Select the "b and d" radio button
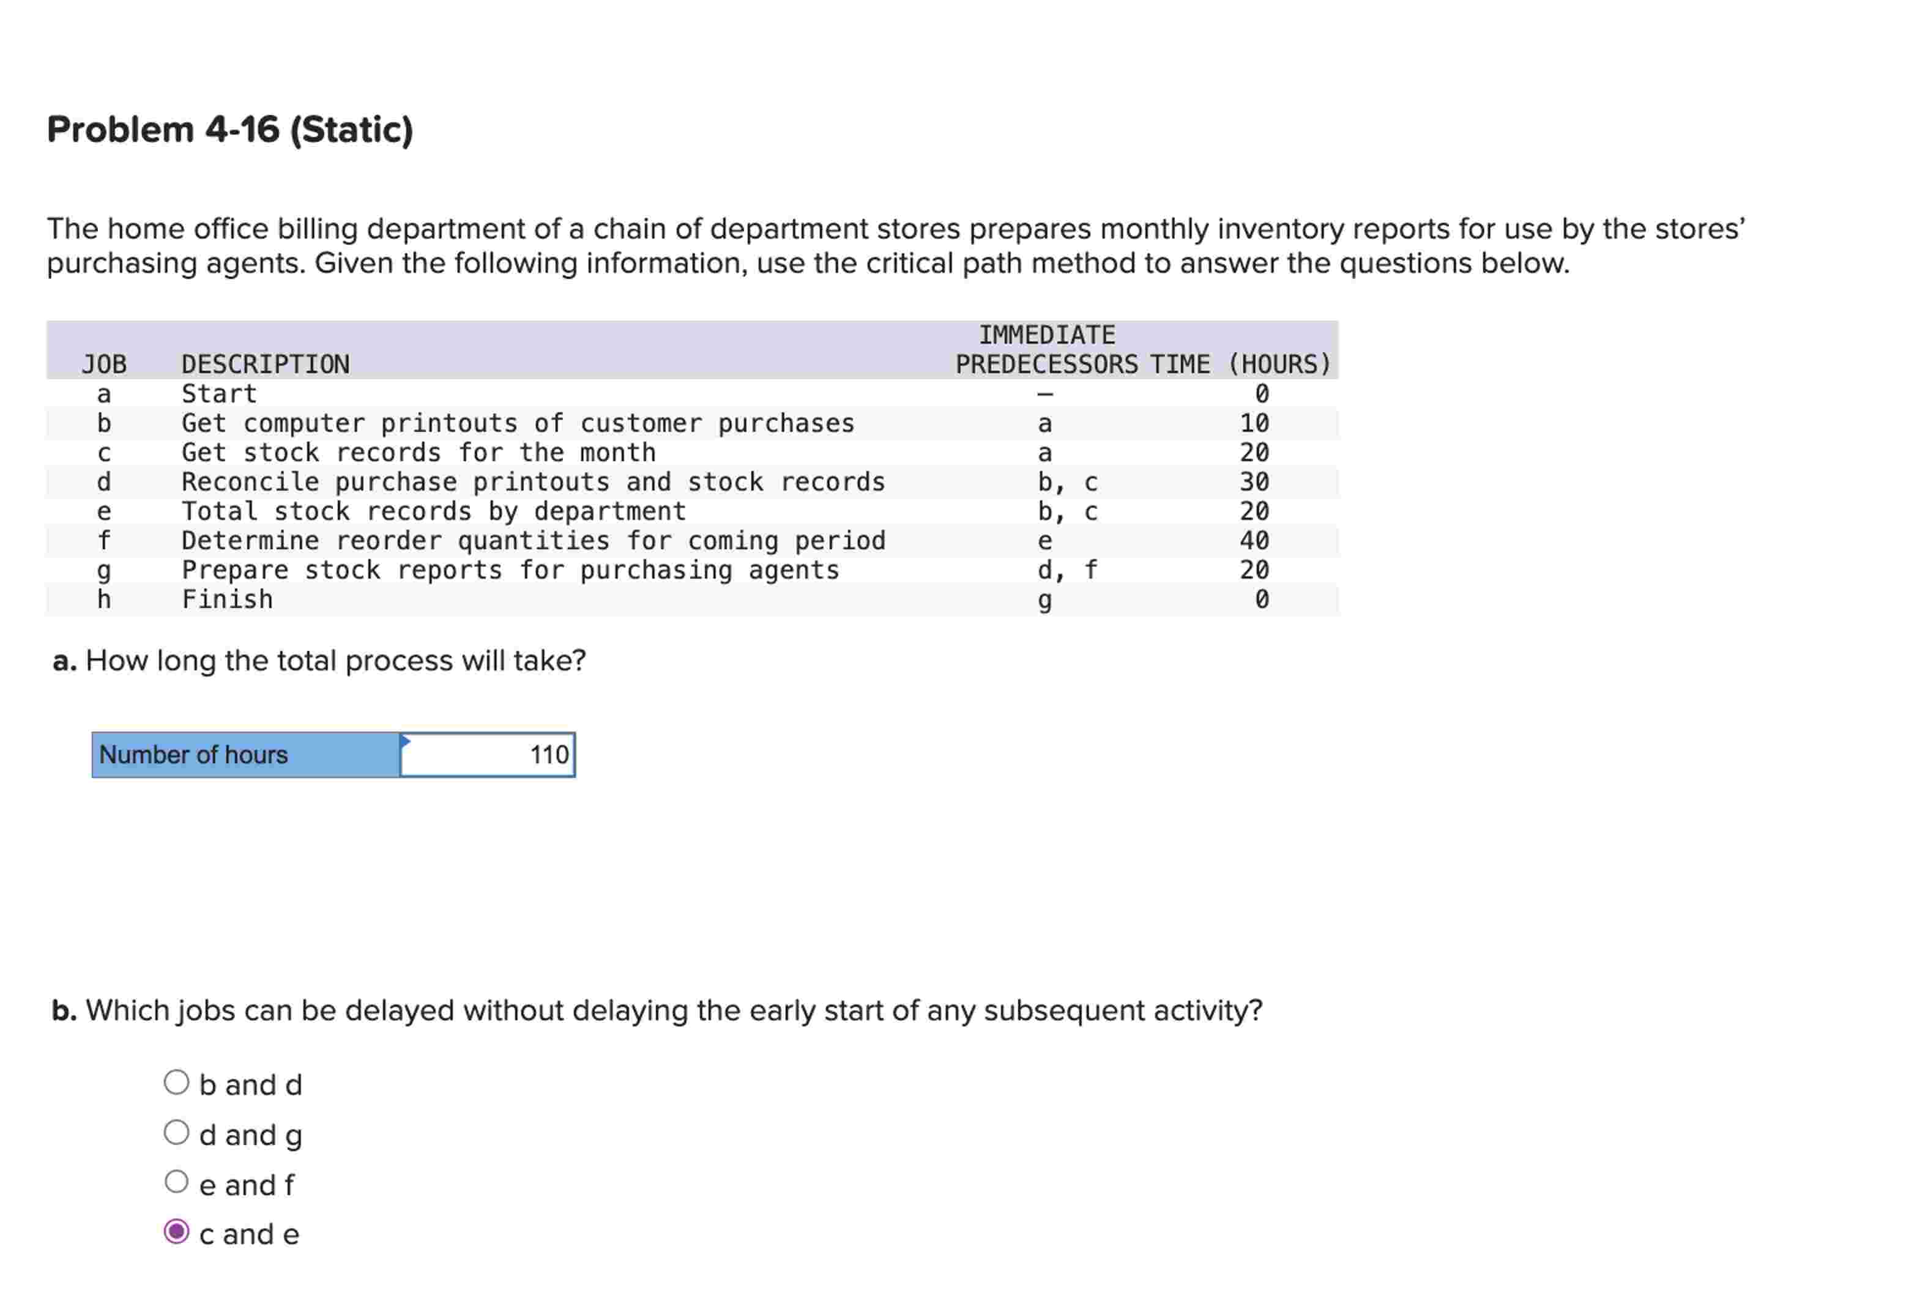 click(177, 1083)
